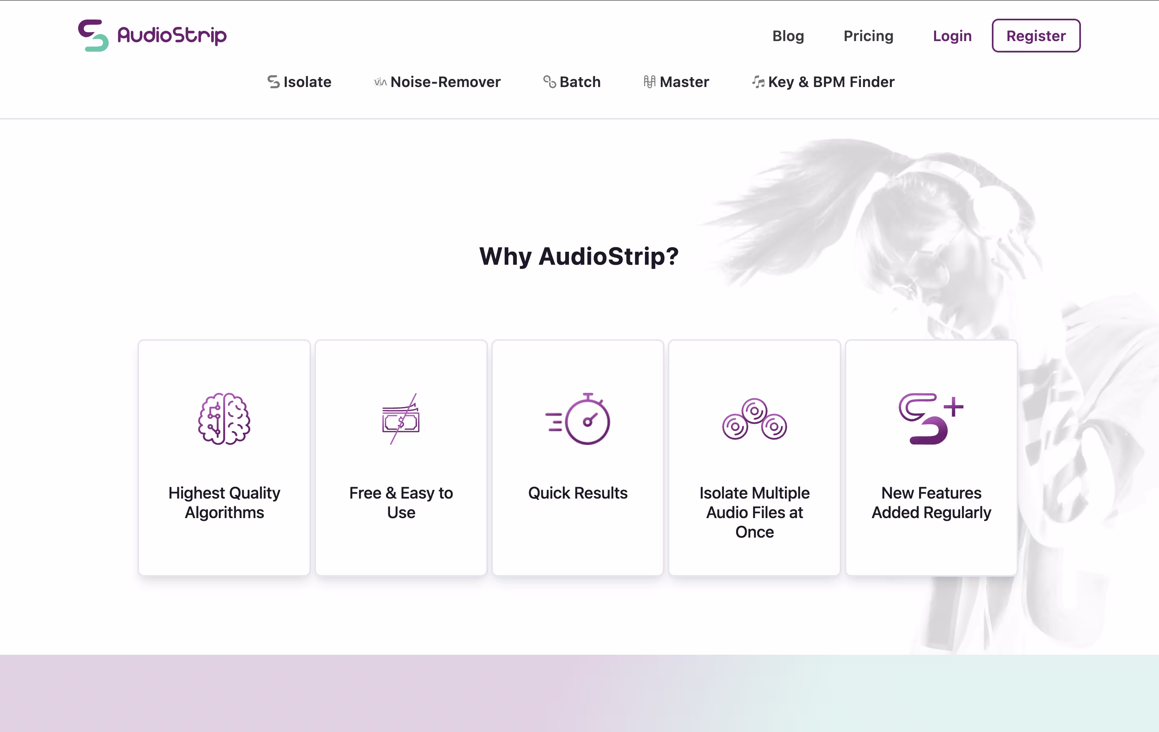Image resolution: width=1159 pixels, height=732 pixels.
Task: Click the S plus new features icon
Action: (931, 419)
